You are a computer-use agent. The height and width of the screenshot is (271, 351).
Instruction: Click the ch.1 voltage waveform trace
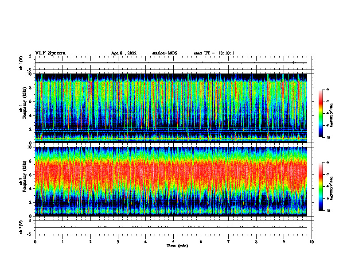click(171, 63)
